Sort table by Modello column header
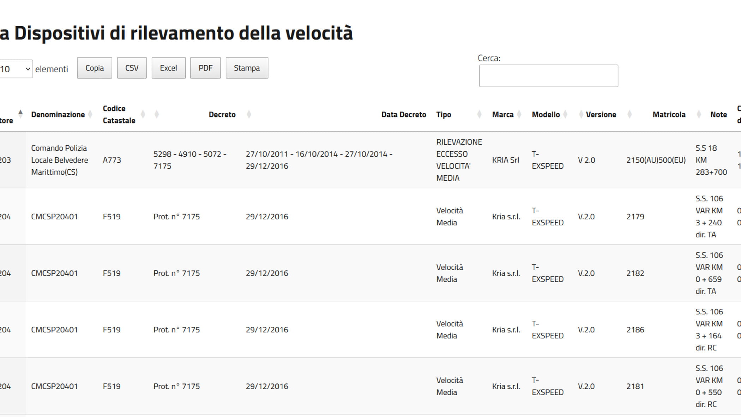741x417 pixels. coord(546,114)
